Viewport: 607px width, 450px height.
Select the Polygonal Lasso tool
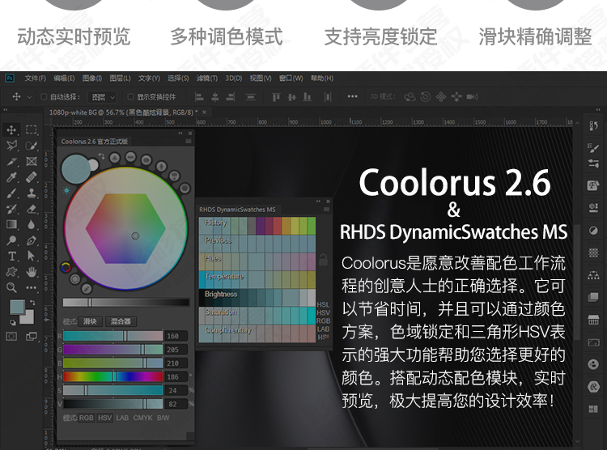pos(11,146)
